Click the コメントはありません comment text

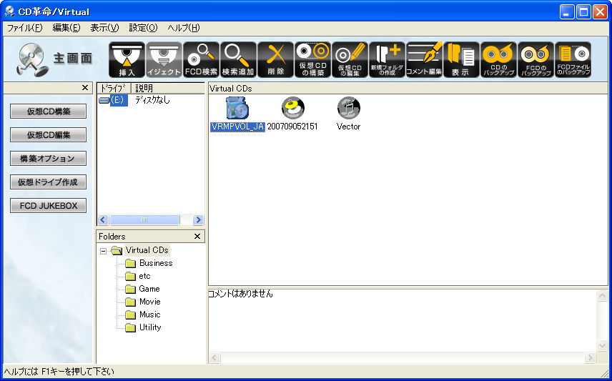click(240, 294)
